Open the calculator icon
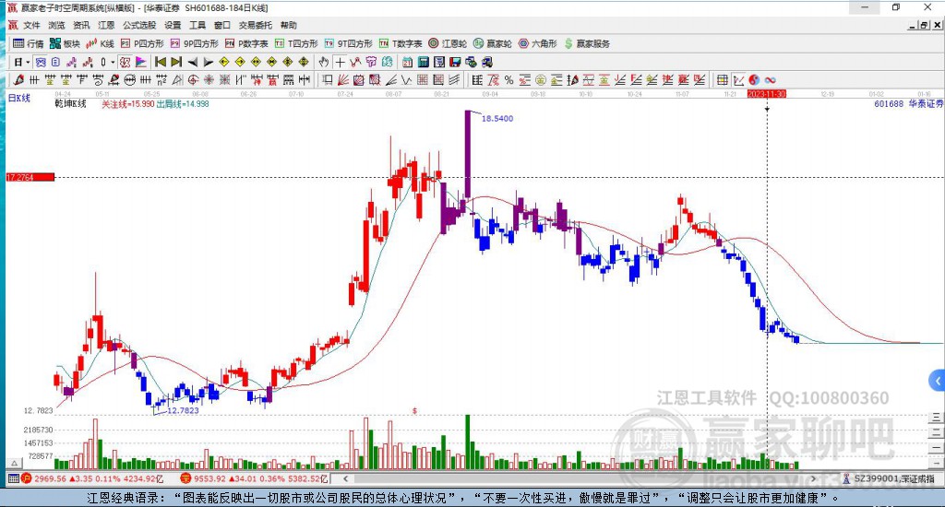This screenshot has width=945, height=507. coord(423,62)
